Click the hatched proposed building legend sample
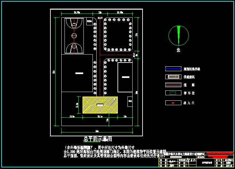235x169 pixels. pos(173,77)
